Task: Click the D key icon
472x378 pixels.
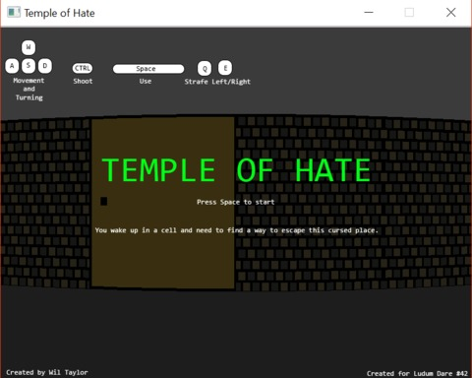Action: pos(45,66)
